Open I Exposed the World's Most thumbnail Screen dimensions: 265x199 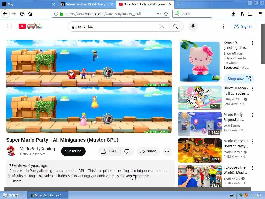(x=200, y=176)
